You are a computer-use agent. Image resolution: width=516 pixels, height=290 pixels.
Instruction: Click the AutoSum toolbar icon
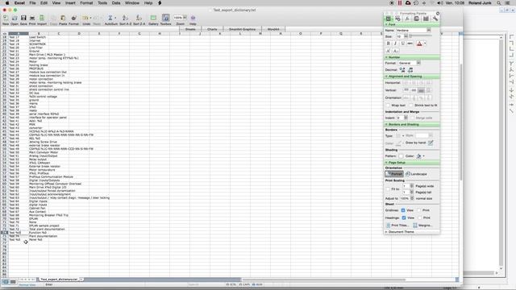pos(110,19)
